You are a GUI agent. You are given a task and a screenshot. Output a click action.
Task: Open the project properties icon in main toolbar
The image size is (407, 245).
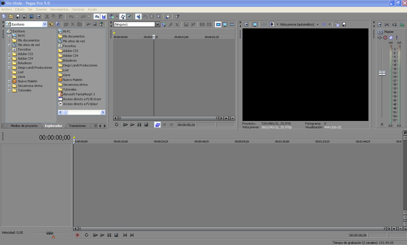38,16
